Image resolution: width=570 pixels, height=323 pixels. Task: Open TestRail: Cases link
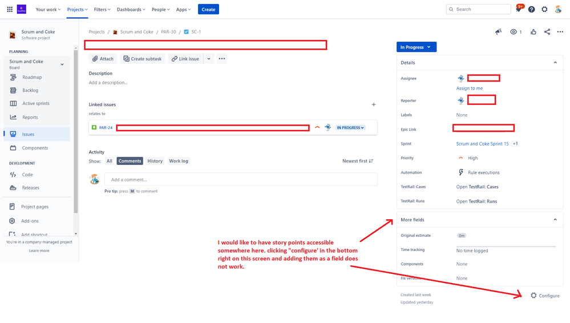pyautogui.click(x=478, y=187)
